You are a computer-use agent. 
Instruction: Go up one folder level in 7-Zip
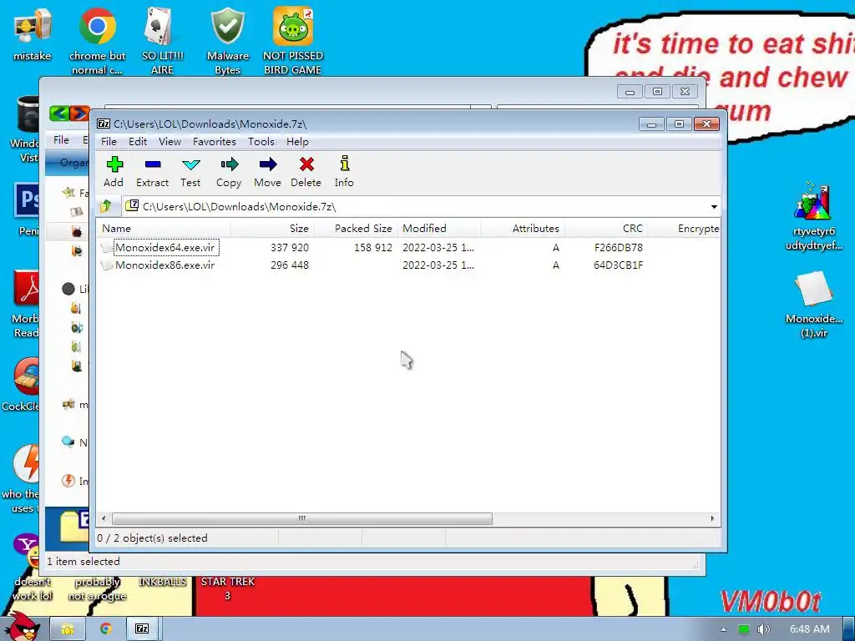click(106, 206)
